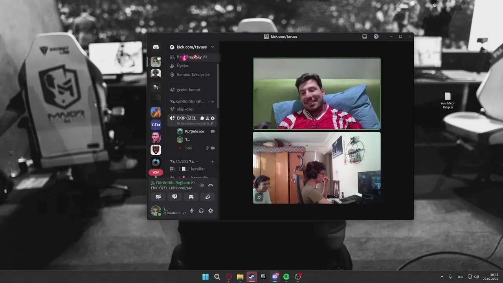Image resolution: width=503 pixels, height=283 pixels.
Task: Open the red demon mask server icon
Action: coord(156,150)
